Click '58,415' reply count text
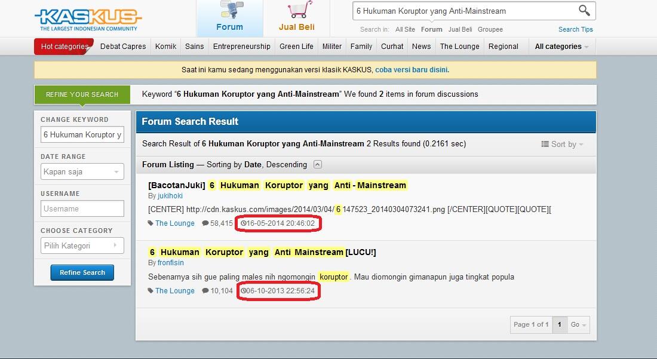This screenshot has width=657, height=359. click(221, 223)
